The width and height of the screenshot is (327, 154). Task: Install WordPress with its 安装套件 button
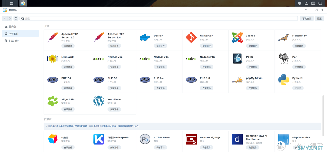114,109
